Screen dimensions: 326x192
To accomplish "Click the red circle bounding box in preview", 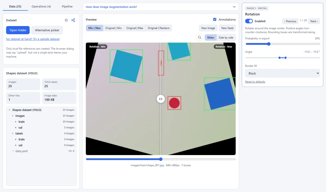I will tap(174, 103).
